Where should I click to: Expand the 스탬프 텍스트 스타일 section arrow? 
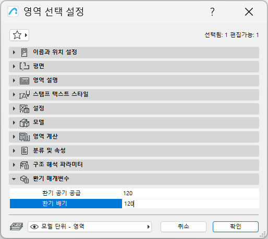(x=14, y=94)
